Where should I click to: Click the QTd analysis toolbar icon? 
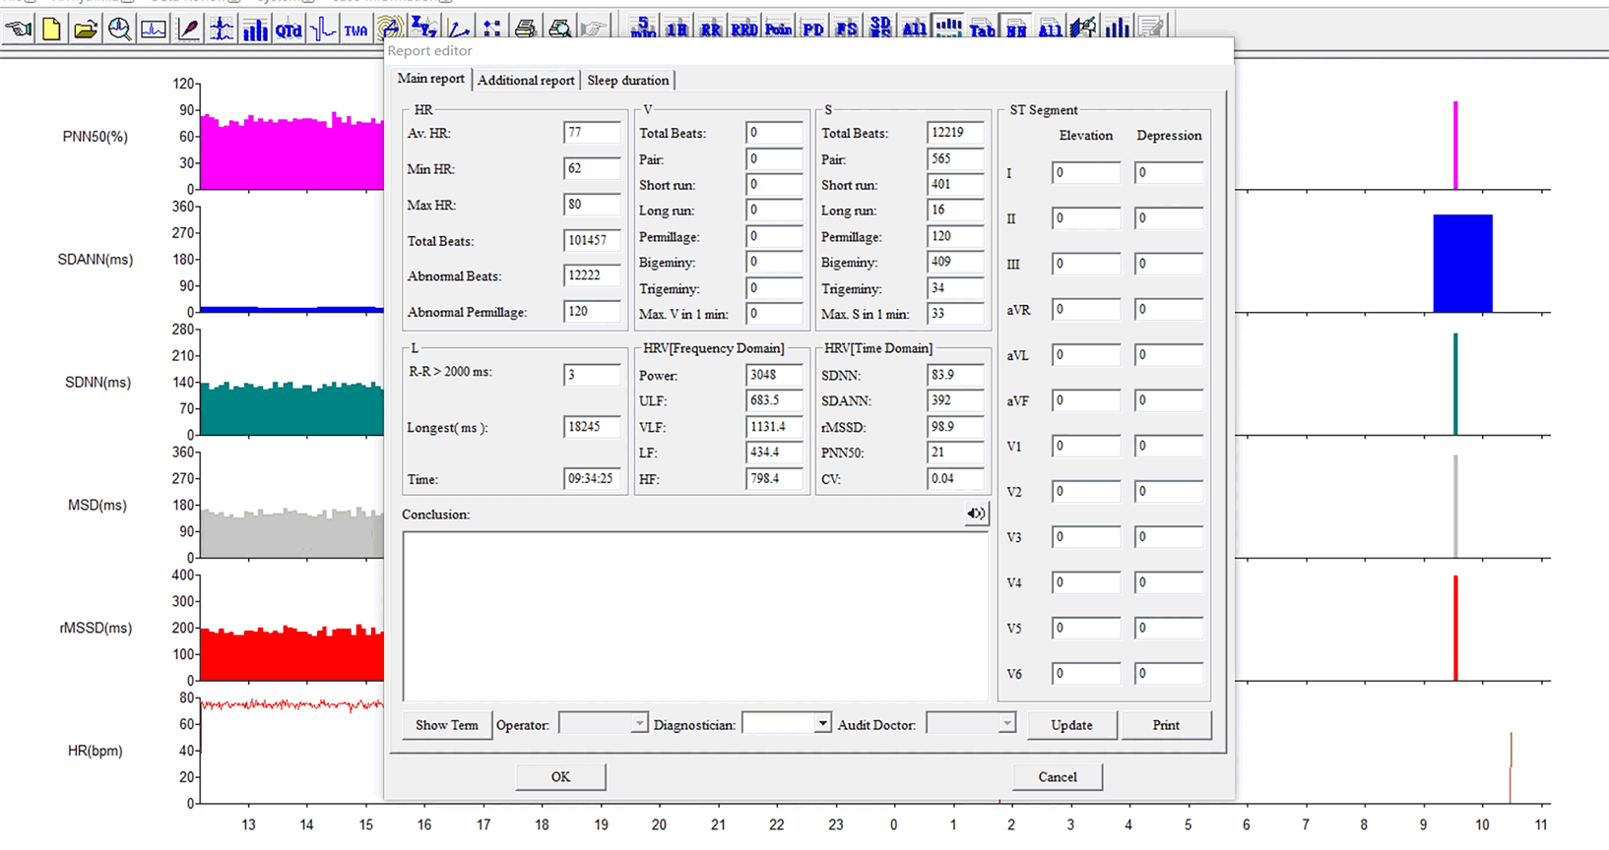tap(289, 30)
